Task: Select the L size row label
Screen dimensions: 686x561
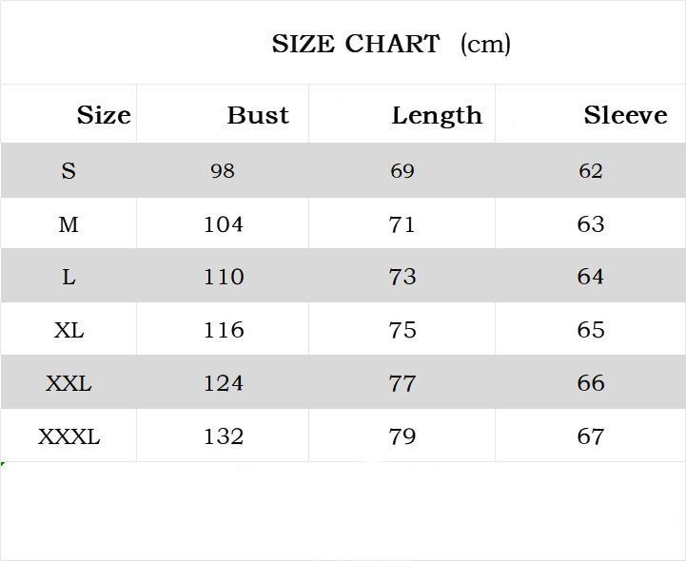Action: pyautogui.click(x=69, y=277)
